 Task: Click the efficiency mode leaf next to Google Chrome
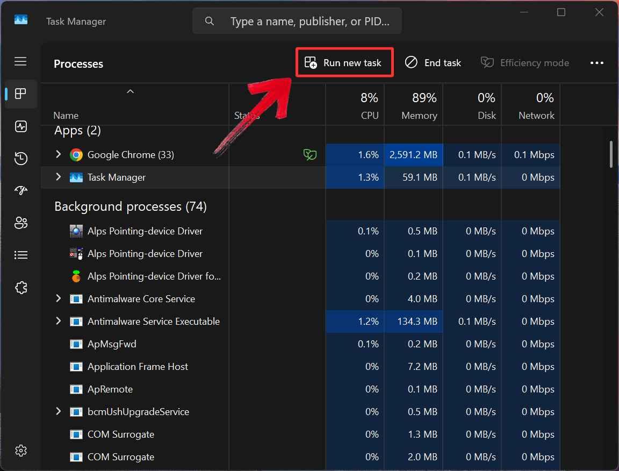point(310,154)
